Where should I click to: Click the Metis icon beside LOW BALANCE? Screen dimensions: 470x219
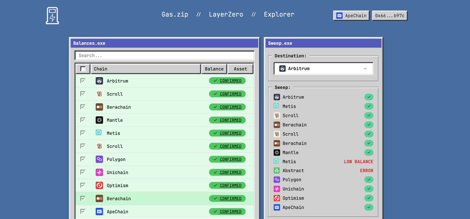(277, 161)
